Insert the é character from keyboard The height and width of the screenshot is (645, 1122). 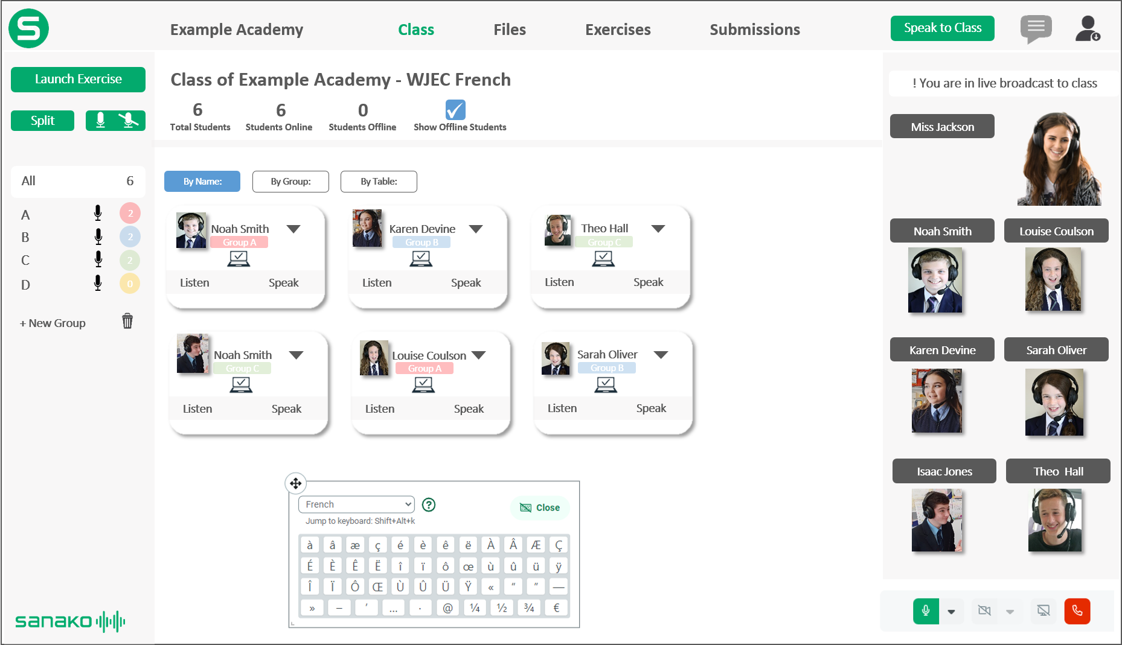click(400, 545)
